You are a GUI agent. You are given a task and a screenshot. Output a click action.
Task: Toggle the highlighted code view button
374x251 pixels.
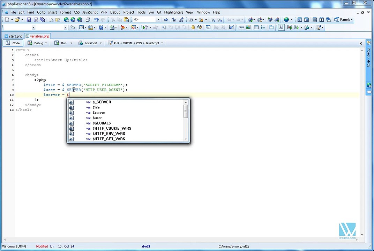coord(281,28)
